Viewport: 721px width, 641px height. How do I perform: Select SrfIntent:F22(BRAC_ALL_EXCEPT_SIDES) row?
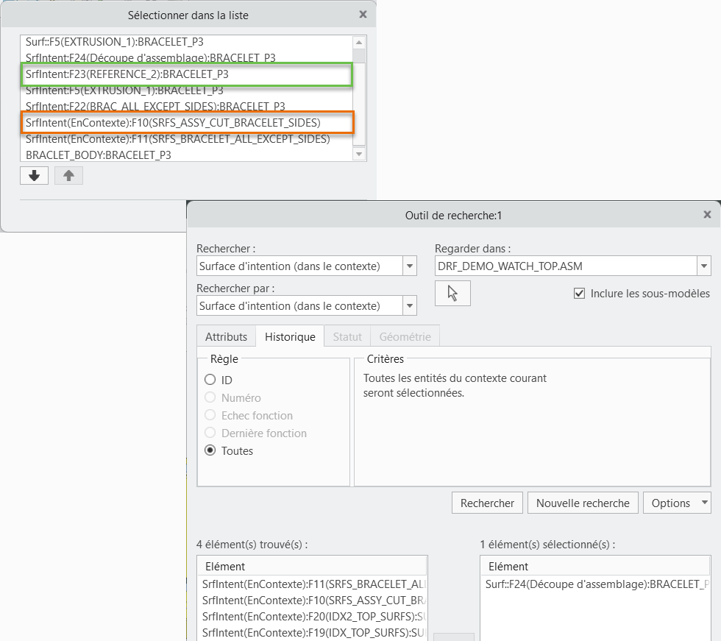pyautogui.click(x=186, y=107)
